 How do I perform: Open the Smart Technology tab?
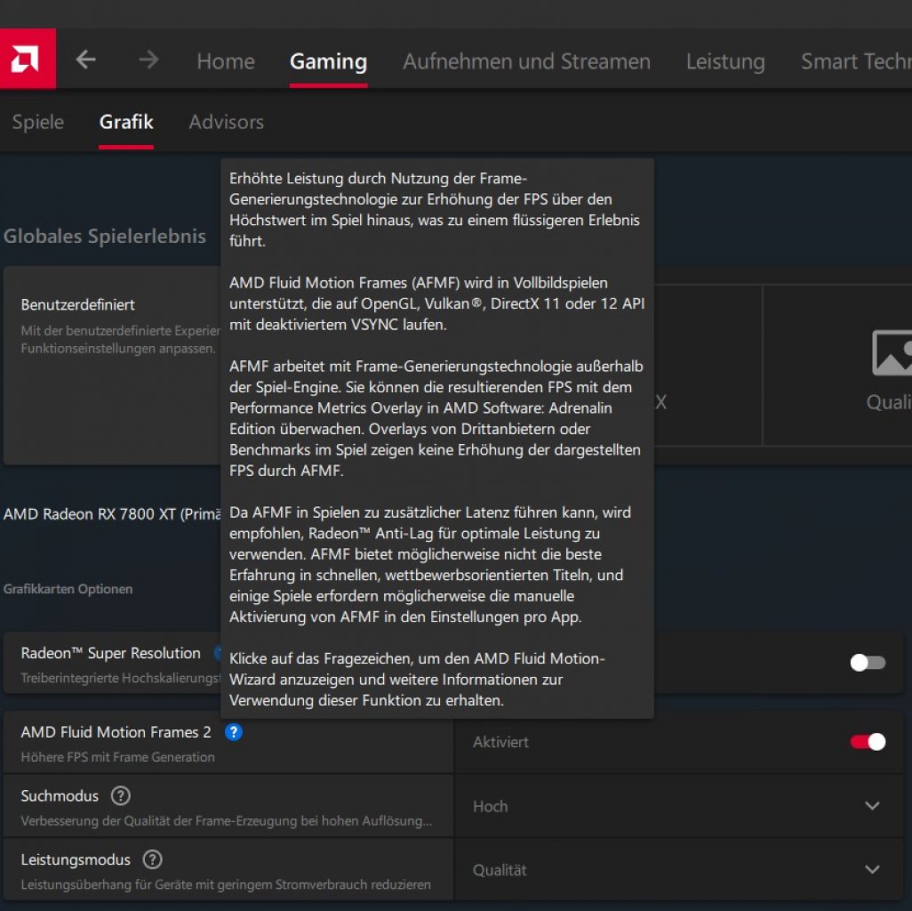(856, 61)
